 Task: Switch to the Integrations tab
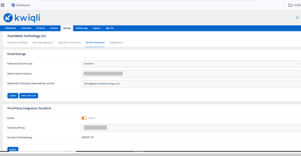point(116,42)
